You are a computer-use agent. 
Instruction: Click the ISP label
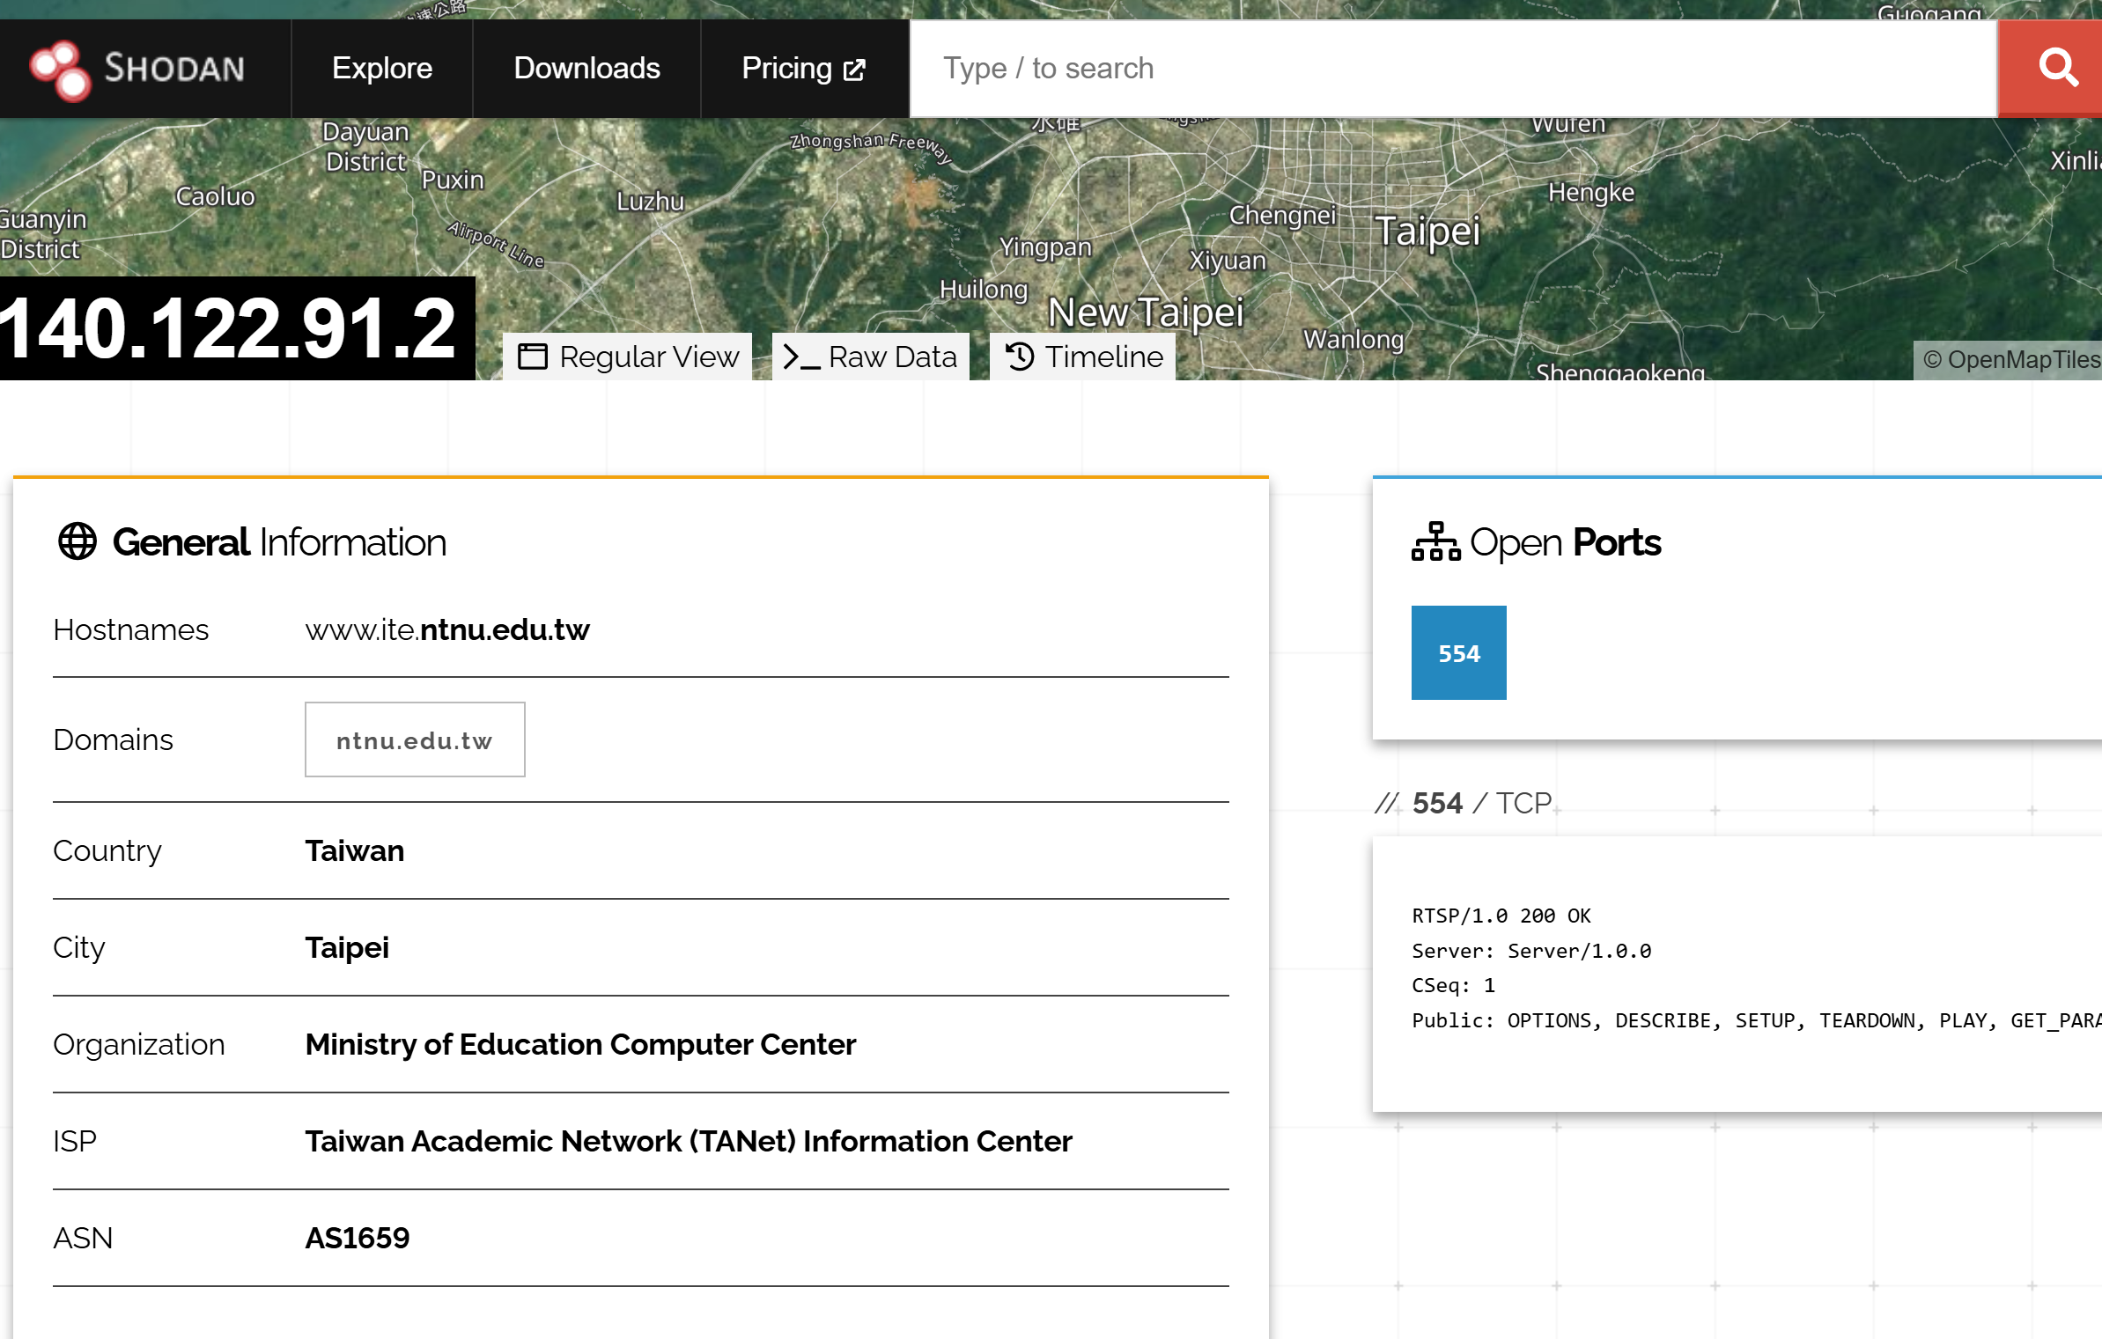click(x=75, y=1141)
